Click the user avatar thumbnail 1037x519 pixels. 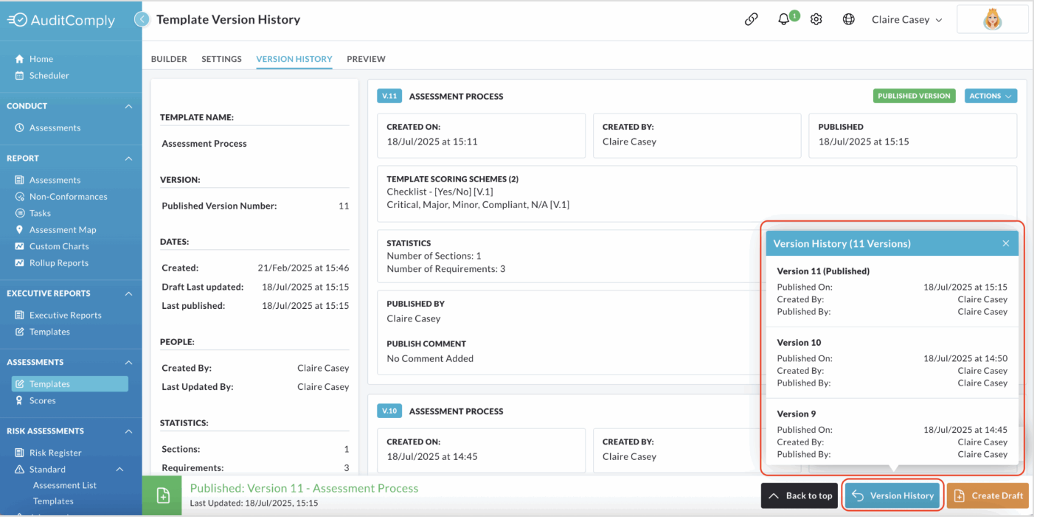pos(993,20)
